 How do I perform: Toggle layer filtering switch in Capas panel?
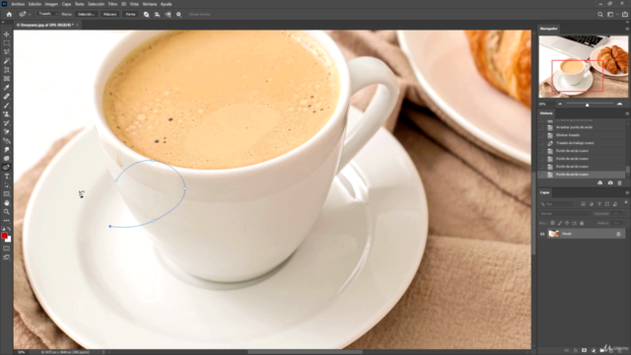point(626,203)
